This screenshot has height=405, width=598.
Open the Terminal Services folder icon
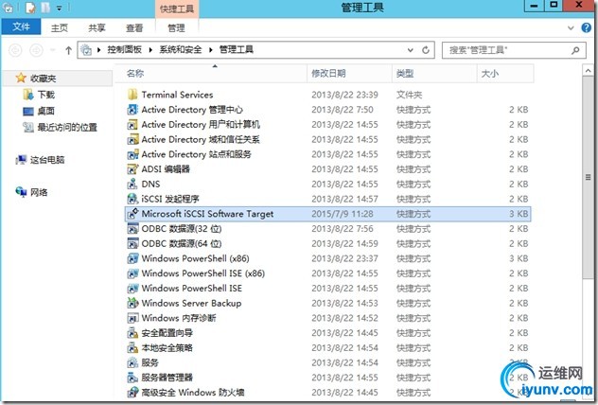pos(132,95)
